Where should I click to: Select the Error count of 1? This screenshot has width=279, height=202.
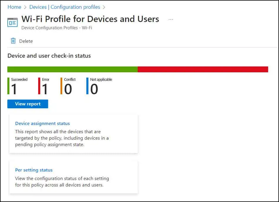coord(45,89)
